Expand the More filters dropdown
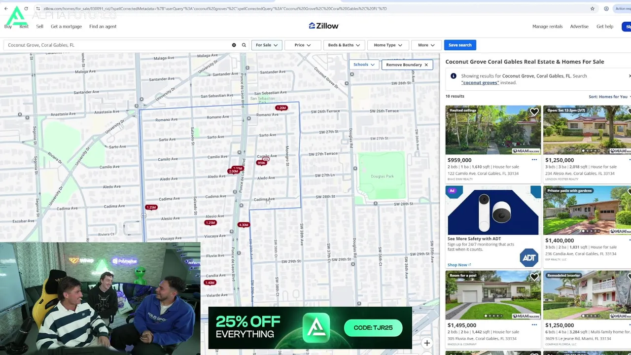This screenshot has width=631, height=355. click(x=426, y=45)
